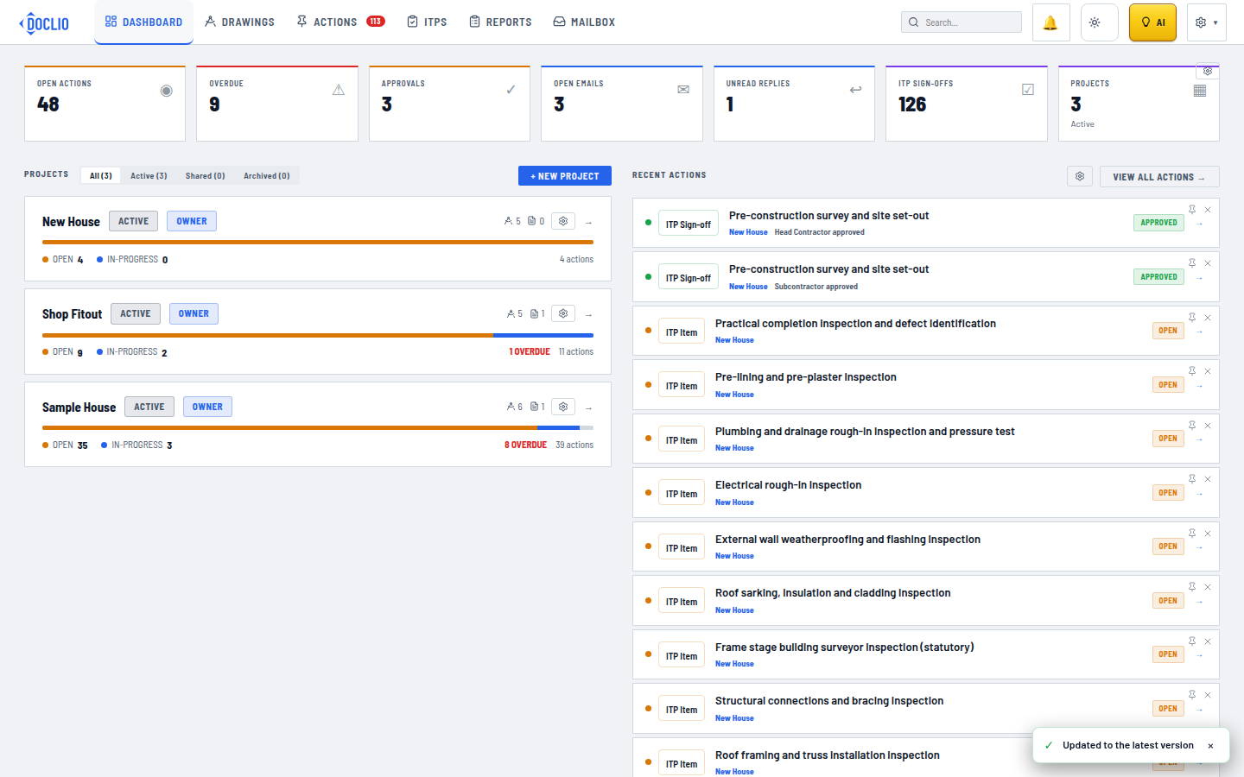The height and width of the screenshot is (777, 1244).
Task: Click the Open Emails envelope icon
Action: coord(683,90)
